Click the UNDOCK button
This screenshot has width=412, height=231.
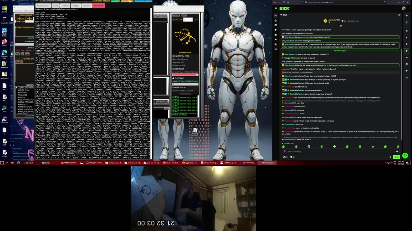point(176,15)
